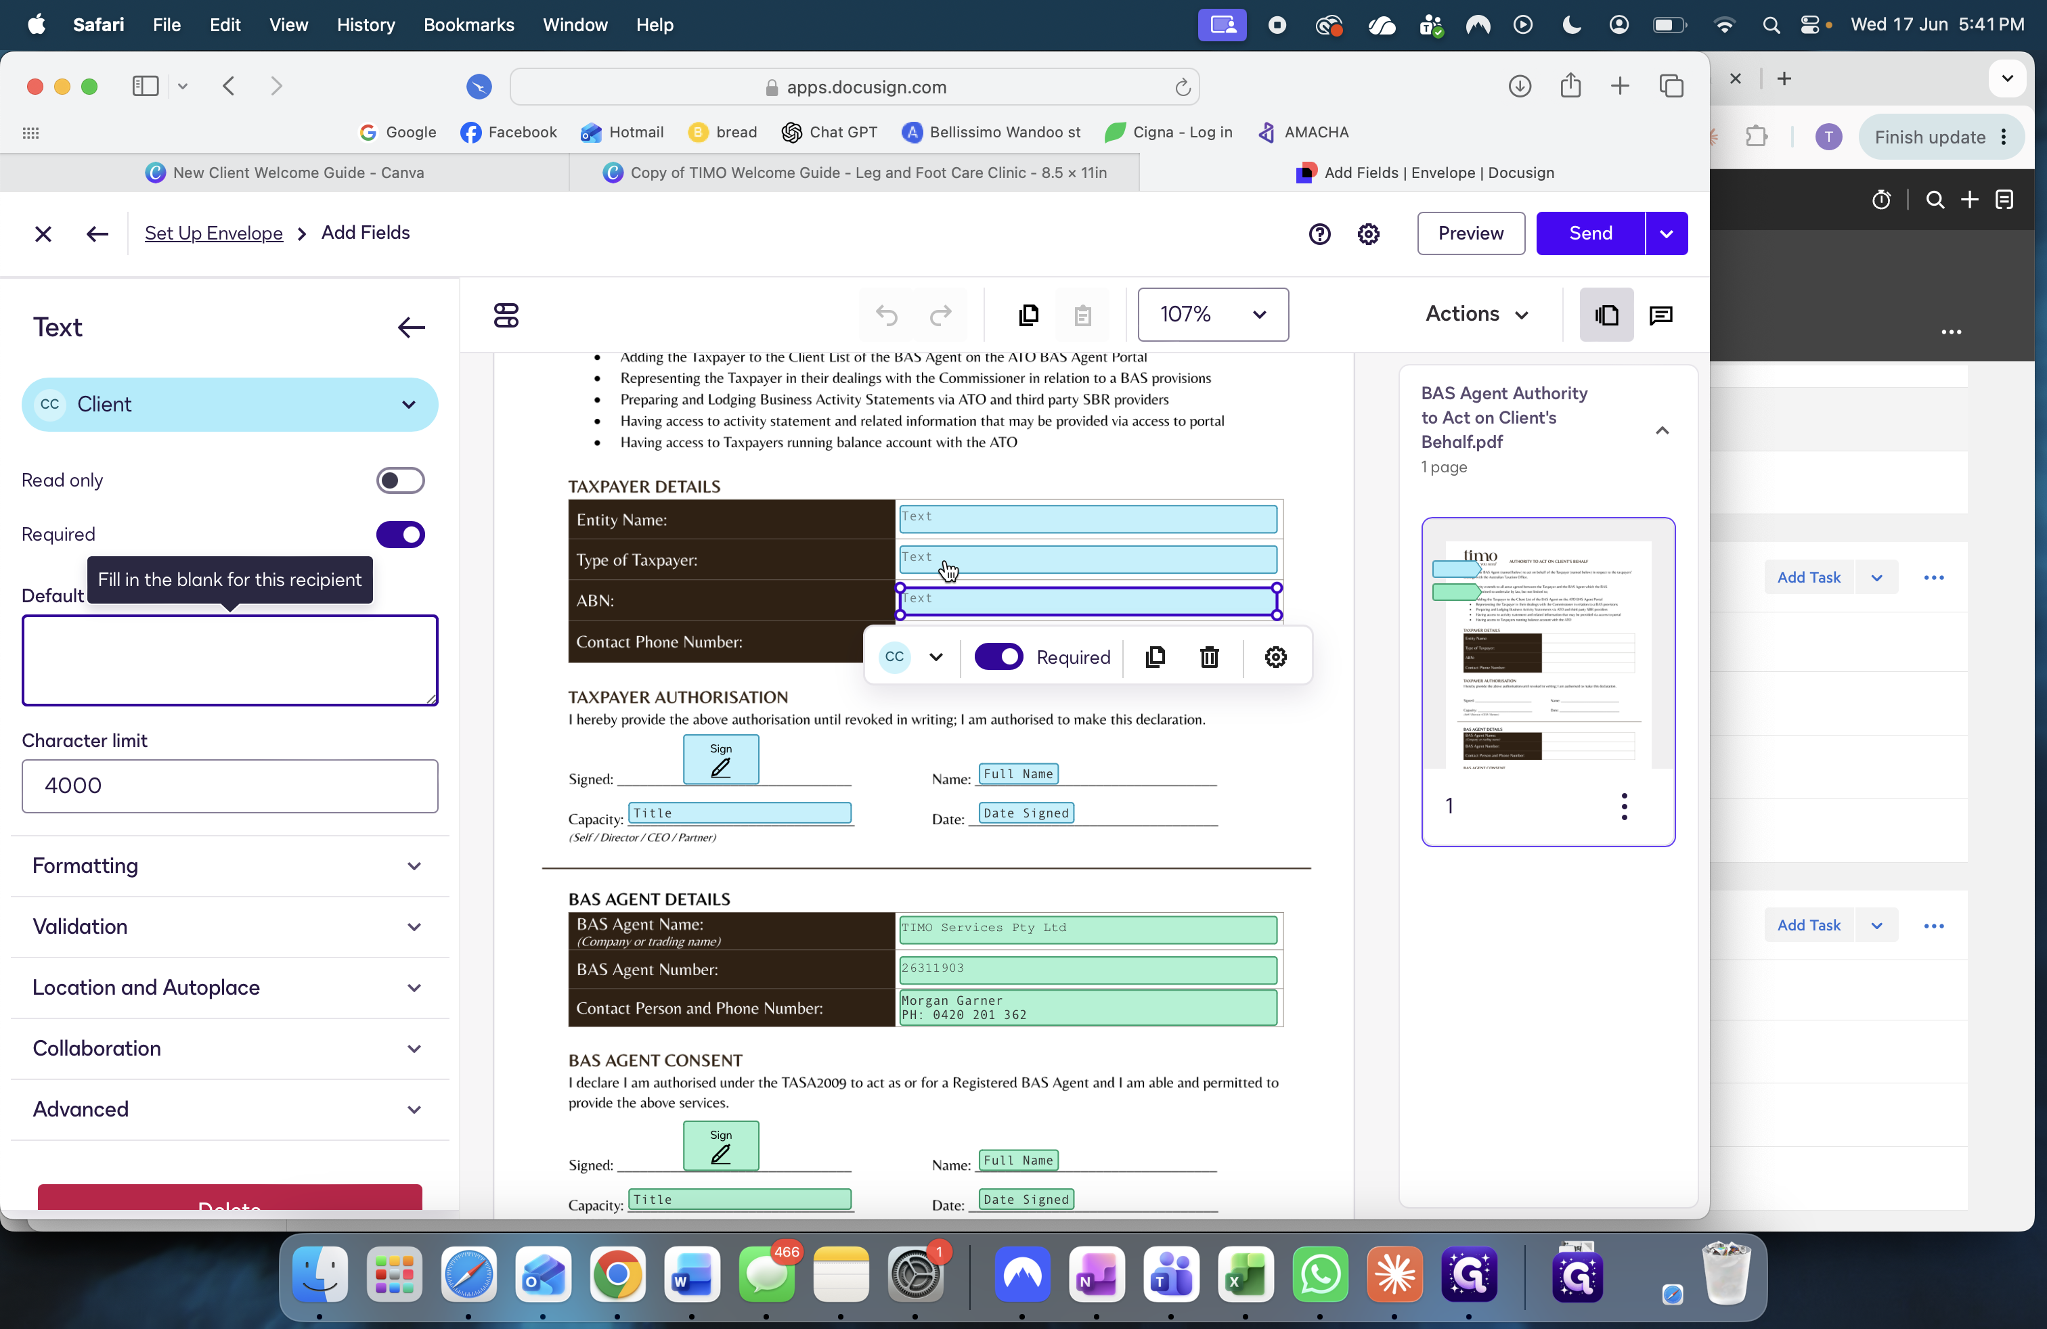Toggle the document pages panel icon
The image size is (2047, 1329).
tap(1606, 315)
